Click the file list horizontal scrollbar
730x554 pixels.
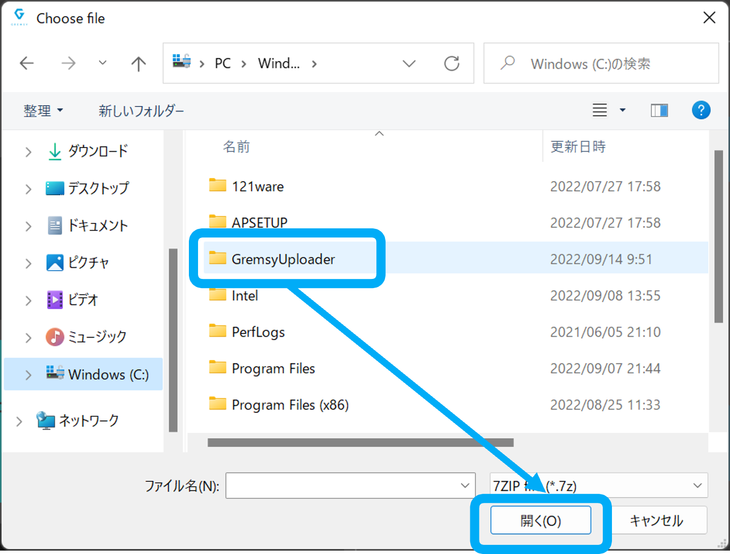pos(360,442)
